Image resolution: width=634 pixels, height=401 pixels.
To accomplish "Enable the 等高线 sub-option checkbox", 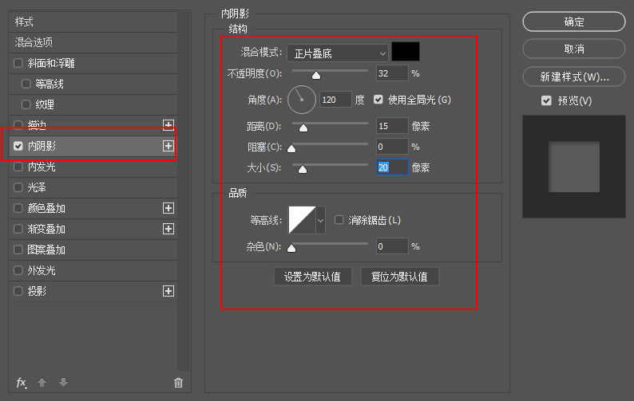I will (26, 84).
